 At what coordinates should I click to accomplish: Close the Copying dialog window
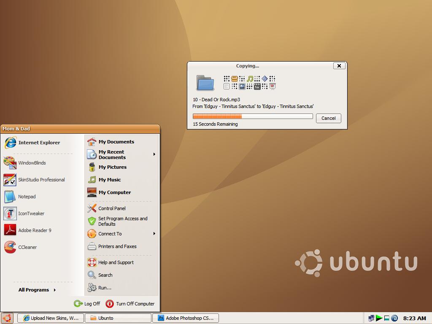click(339, 66)
